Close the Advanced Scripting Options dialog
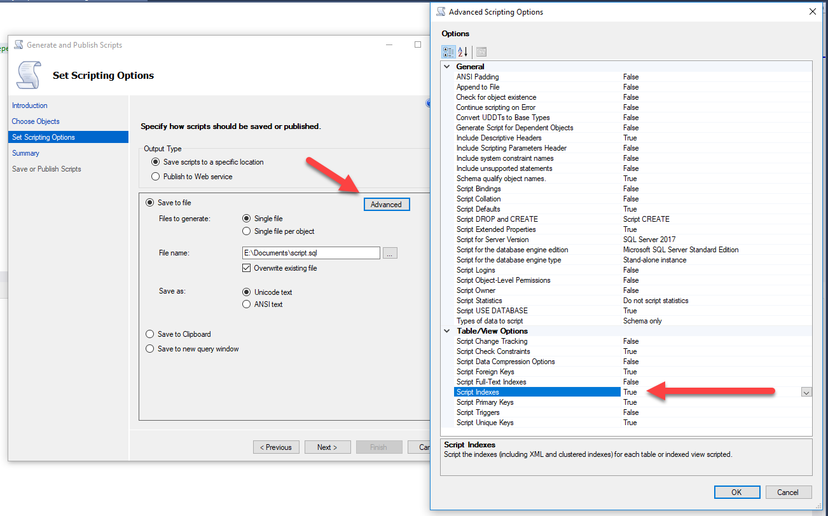Image resolution: width=828 pixels, height=516 pixels. [812, 11]
